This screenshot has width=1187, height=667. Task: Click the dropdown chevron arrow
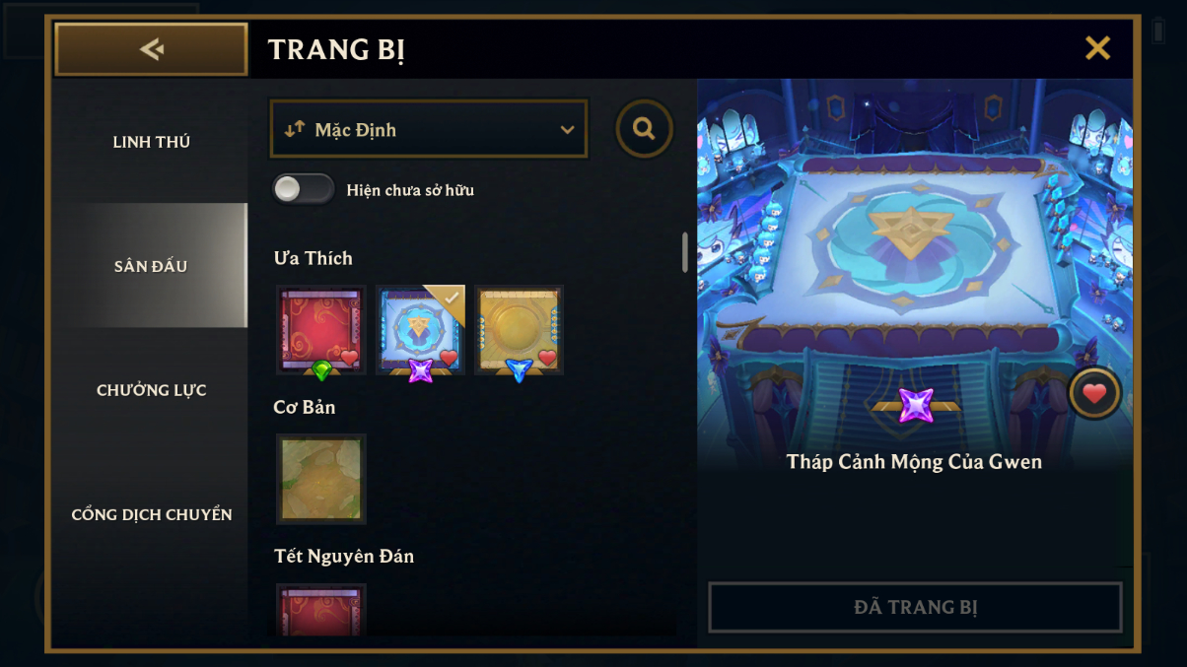pyautogui.click(x=567, y=130)
